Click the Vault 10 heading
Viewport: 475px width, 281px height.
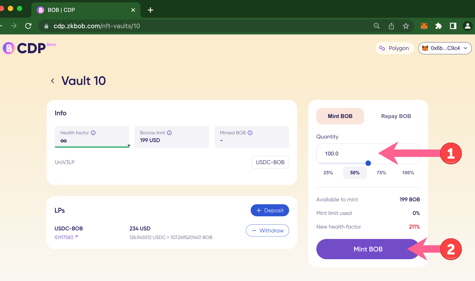click(83, 81)
